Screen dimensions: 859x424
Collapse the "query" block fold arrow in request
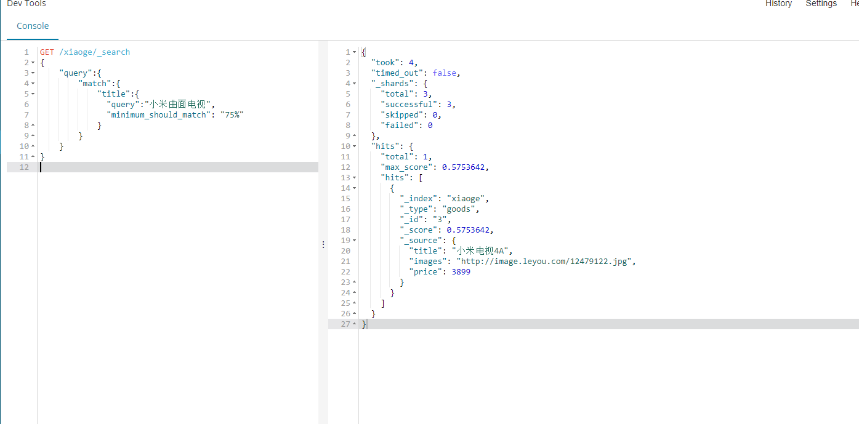[33, 73]
